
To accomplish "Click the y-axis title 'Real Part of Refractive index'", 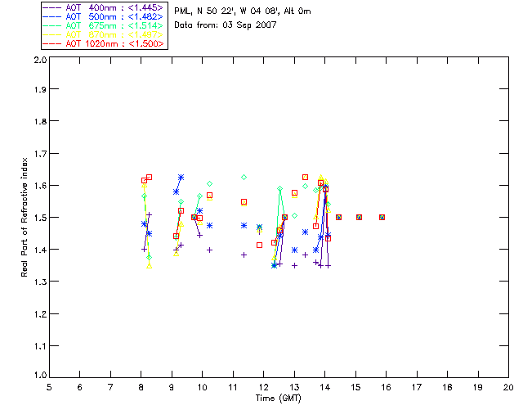I will tap(25, 217).
